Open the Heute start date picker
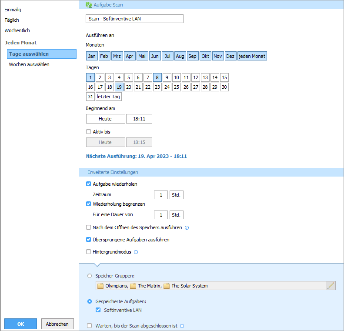This screenshot has width=344, height=331. (x=105, y=119)
